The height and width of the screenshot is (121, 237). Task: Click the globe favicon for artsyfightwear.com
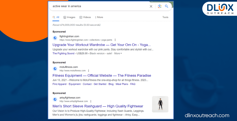click(x=55, y=99)
